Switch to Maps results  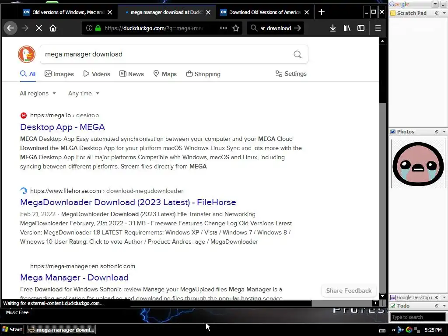pyautogui.click(x=165, y=74)
